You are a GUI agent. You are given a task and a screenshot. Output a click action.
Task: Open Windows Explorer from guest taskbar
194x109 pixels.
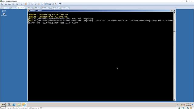(19, 105)
